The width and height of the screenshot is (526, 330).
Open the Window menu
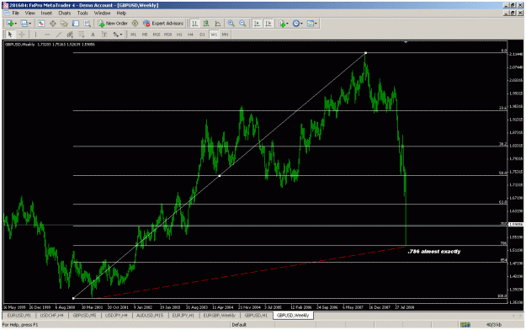pyautogui.click(x=102, y=13)
